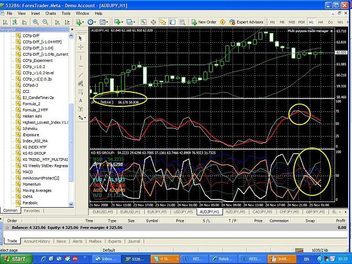Switch to M1 timeframe
This screenshot has height=264, width=352.
pos(272,22)
